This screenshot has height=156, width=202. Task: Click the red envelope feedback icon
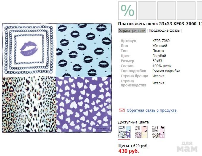tap(121, 110)
